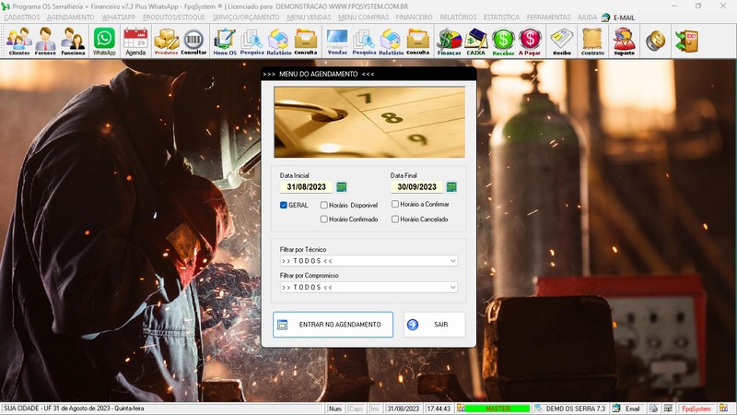The height and width of the screenshot is (415, 737).
Task: Open the Fornece suppliers icon
Action: click(x=45, y=41)
